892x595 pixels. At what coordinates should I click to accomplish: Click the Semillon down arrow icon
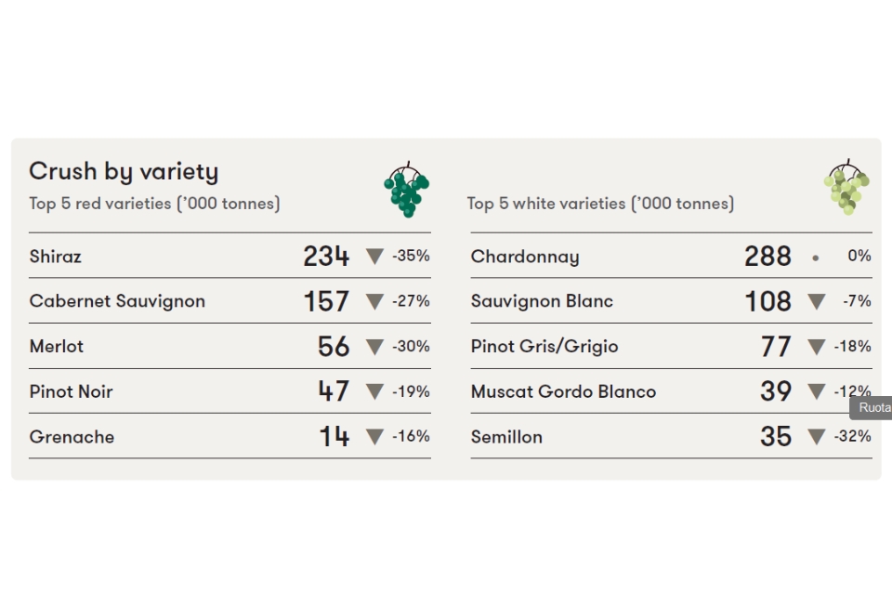(x=817, y=437)
